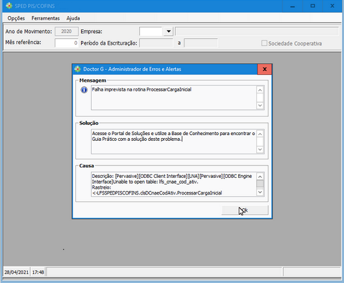Click the Solução scroll up arrow
The height and width of the screenshot is (283, 344).
point(260,134)
